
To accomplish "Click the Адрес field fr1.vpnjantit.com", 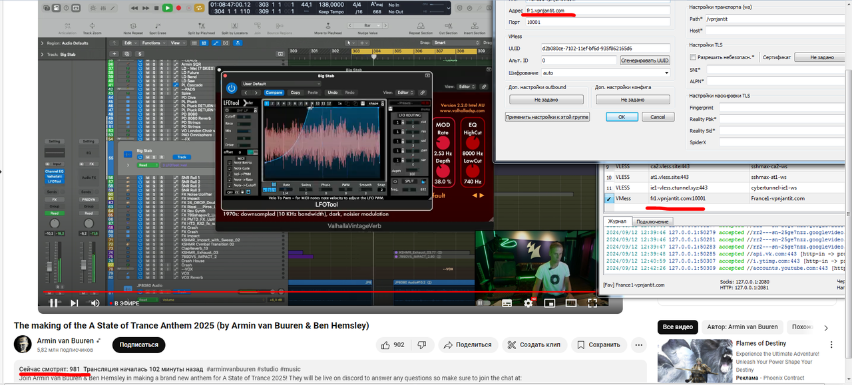I will [x=596, y=11].
